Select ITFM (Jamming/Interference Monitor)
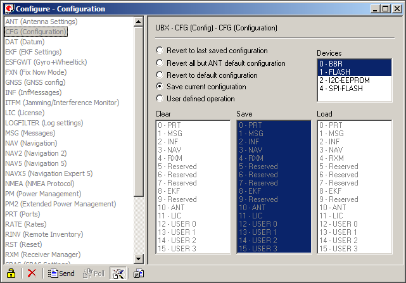 coord(62,103)
